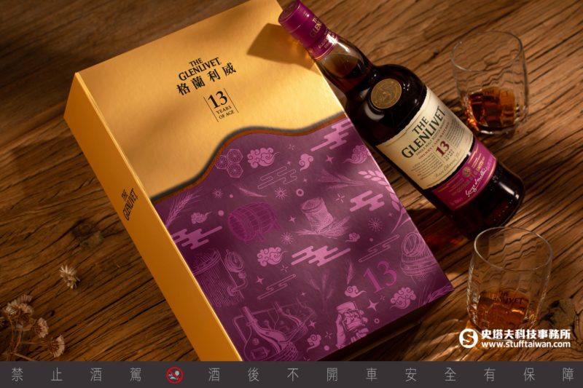Click the "安全有保障" banner text
The width and height of the screenshot is (583, 388).
pos(489,375)
